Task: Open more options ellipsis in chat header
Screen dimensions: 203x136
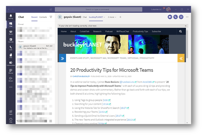Action: click(x=187, y=17)
